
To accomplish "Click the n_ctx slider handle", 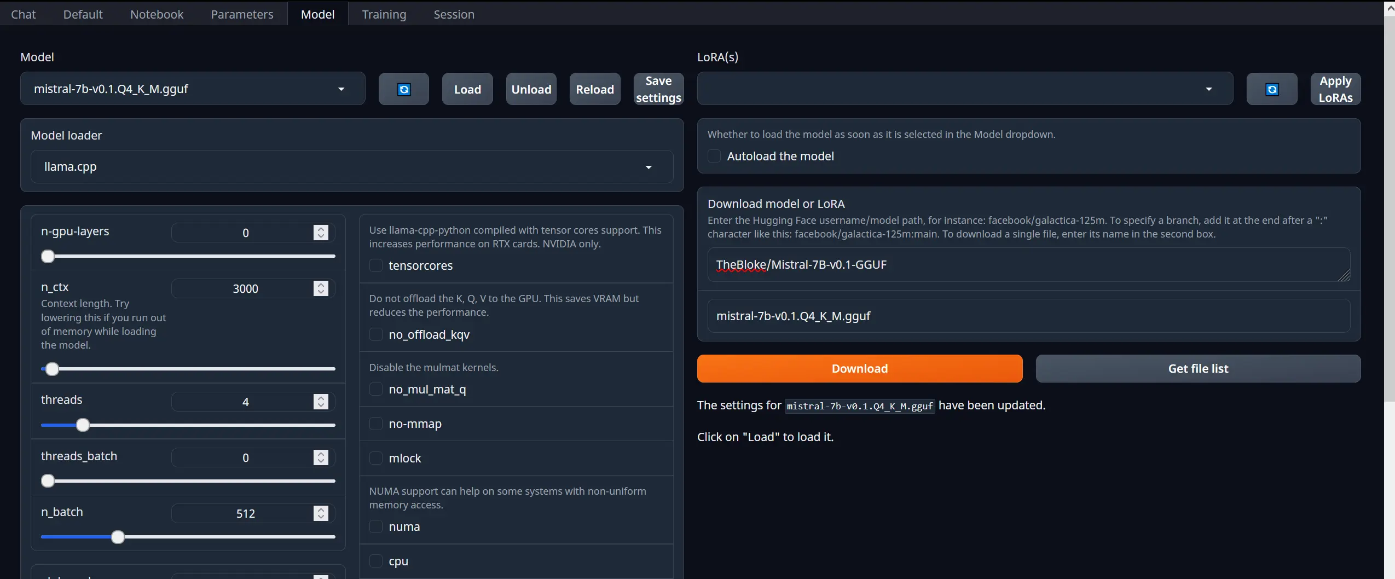I will coord(52,369).
